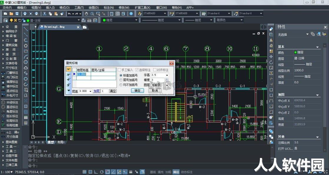Viewport: 329px width, 175px height.
Task: Click the 加层 button
Action: point(97,91)
